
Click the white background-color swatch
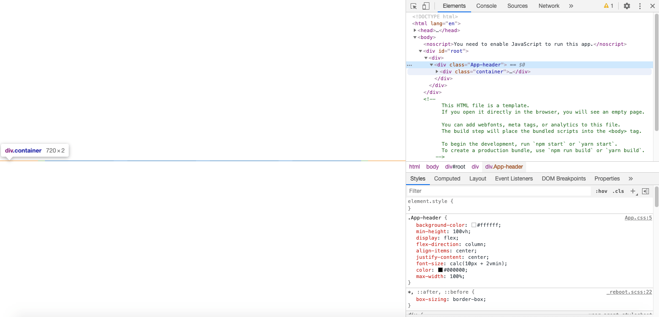[474, 225]
